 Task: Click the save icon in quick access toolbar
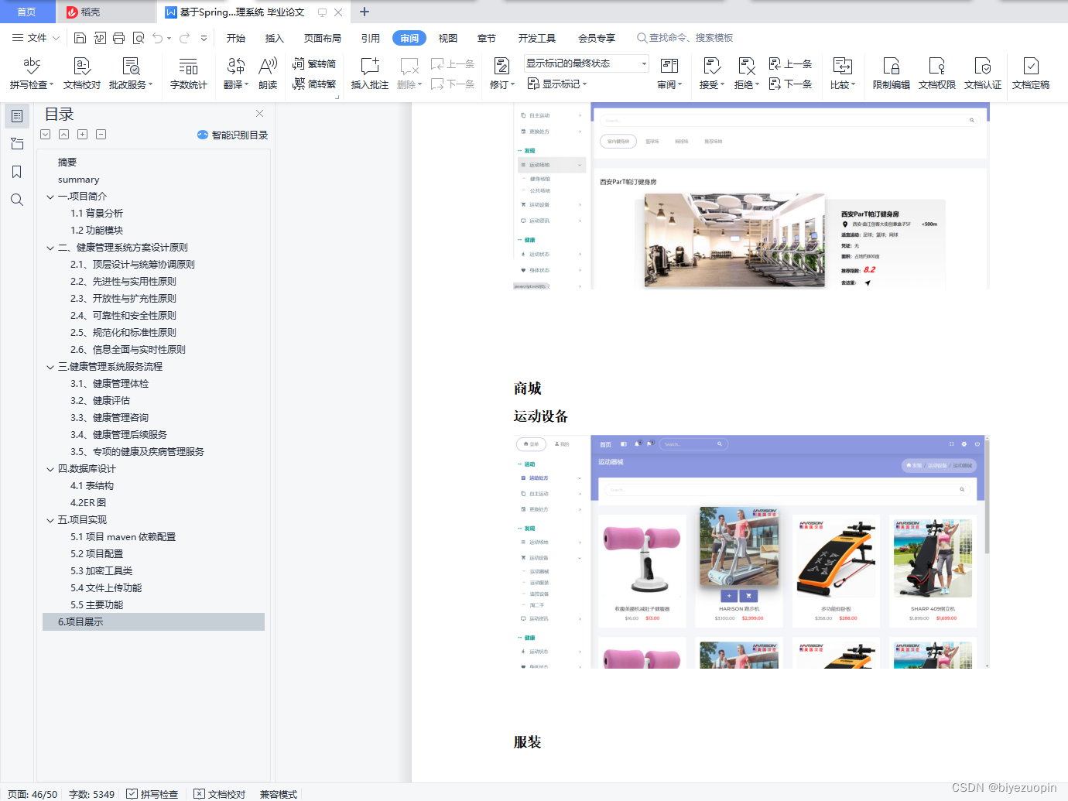click(80, 38)
